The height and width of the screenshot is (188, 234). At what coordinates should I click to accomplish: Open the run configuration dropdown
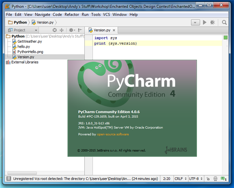pyautogui.click(x=195, y=23)
